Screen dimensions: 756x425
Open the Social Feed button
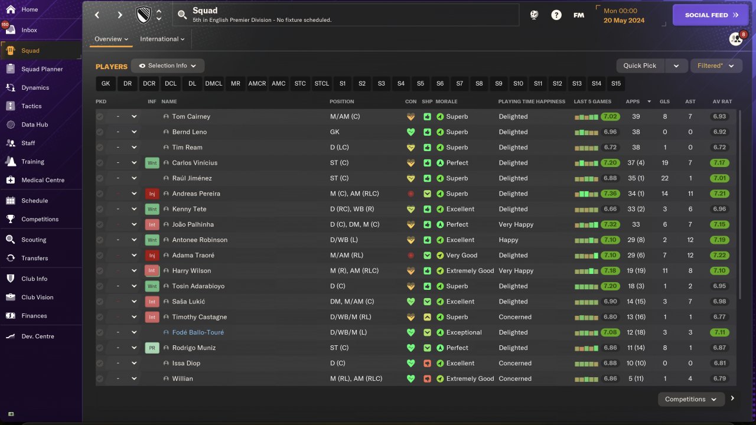pos(710,15)
